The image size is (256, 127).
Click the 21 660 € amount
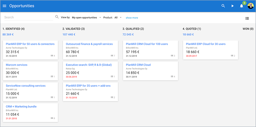[x=72, y=94]
